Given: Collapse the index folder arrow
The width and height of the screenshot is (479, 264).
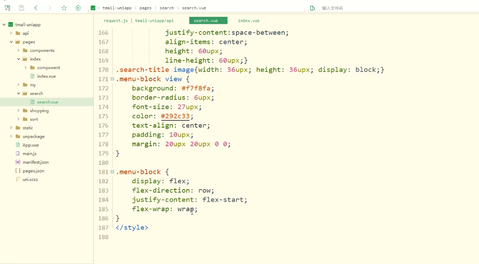Looking at the screenshot, I should 19,59.
